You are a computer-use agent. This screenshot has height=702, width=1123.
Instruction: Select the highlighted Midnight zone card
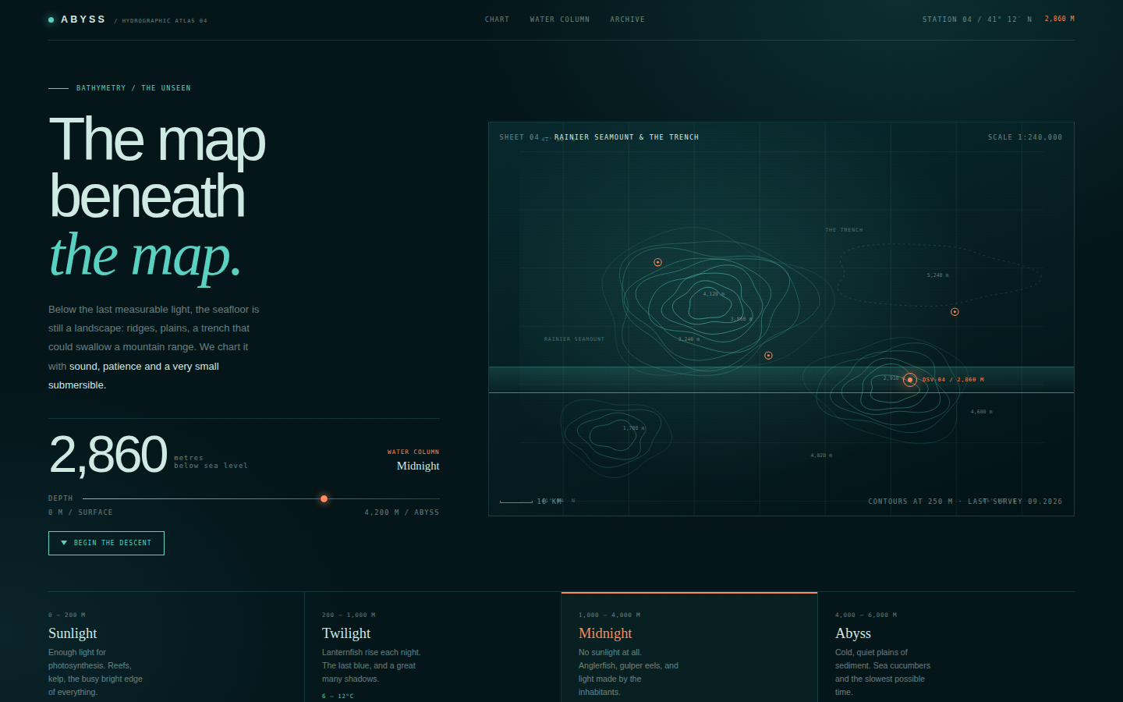tap(689, 647)
